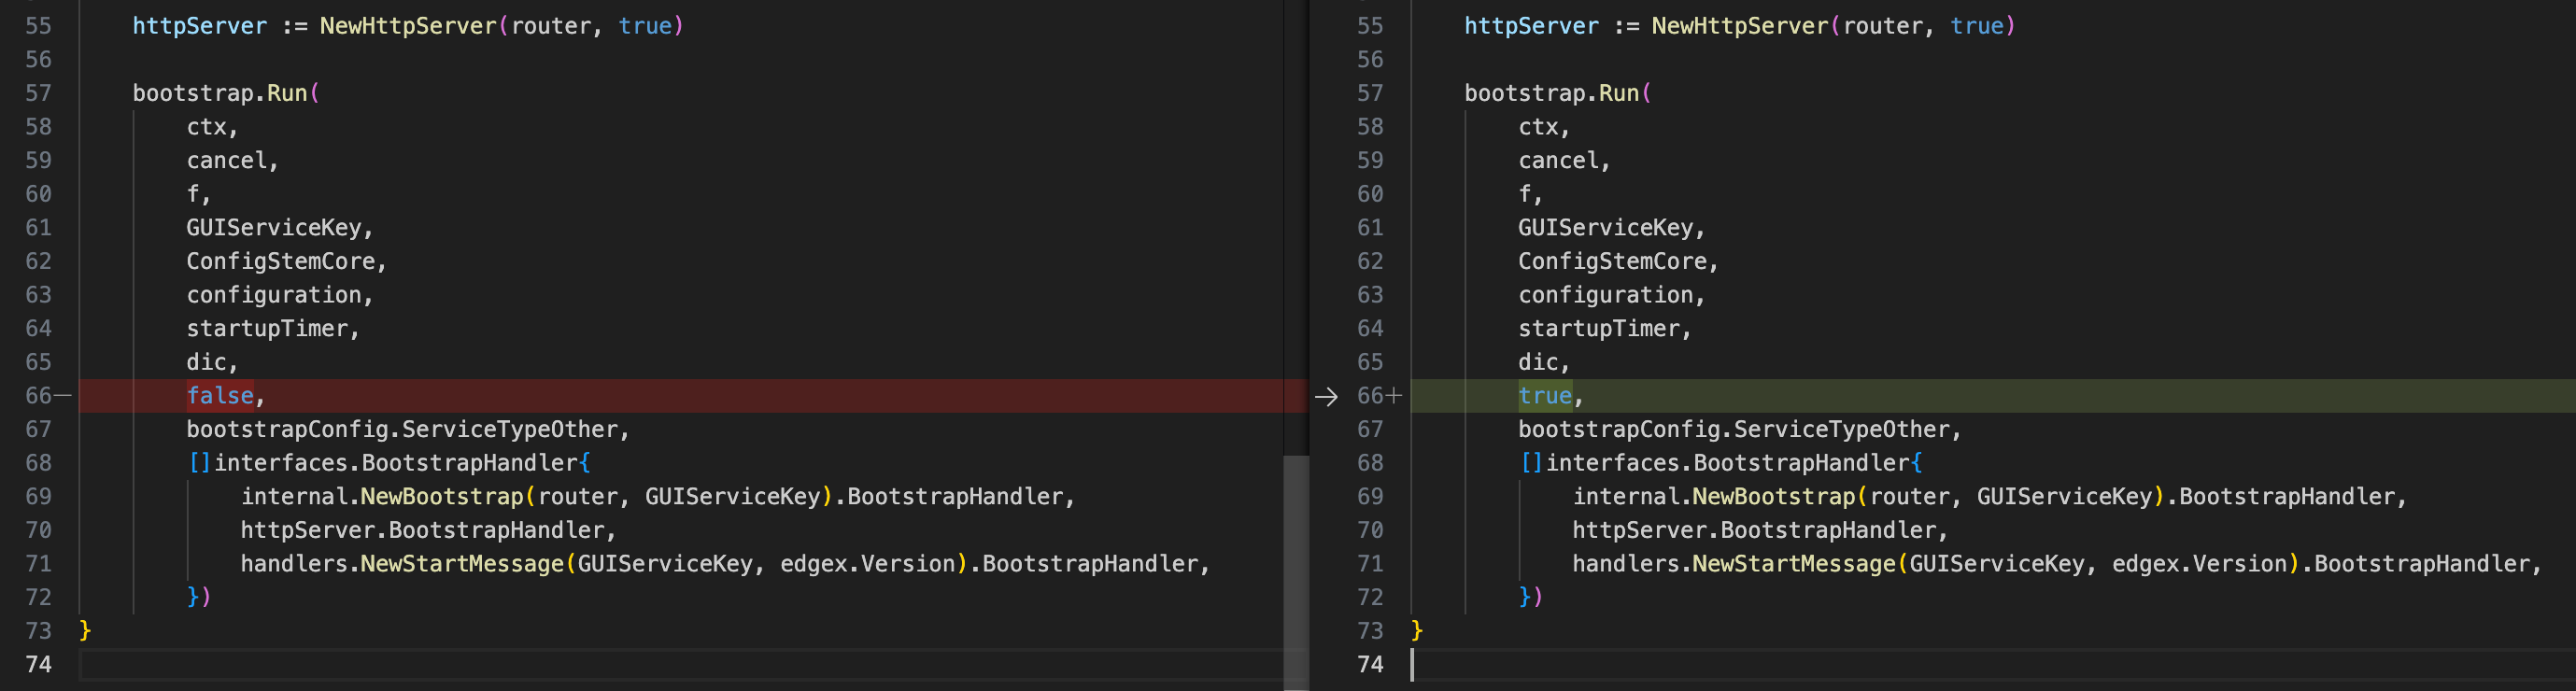Click NewStartMessage function in the left pane
Image resolution: width=2576 pixels, height=691 pixels.
[x=461, y=564]
